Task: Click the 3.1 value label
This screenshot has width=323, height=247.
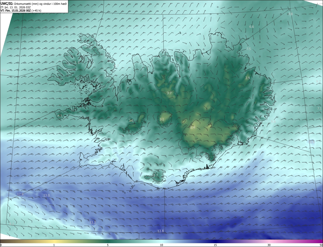Action: pyautogui.click(x=162, y=119)
